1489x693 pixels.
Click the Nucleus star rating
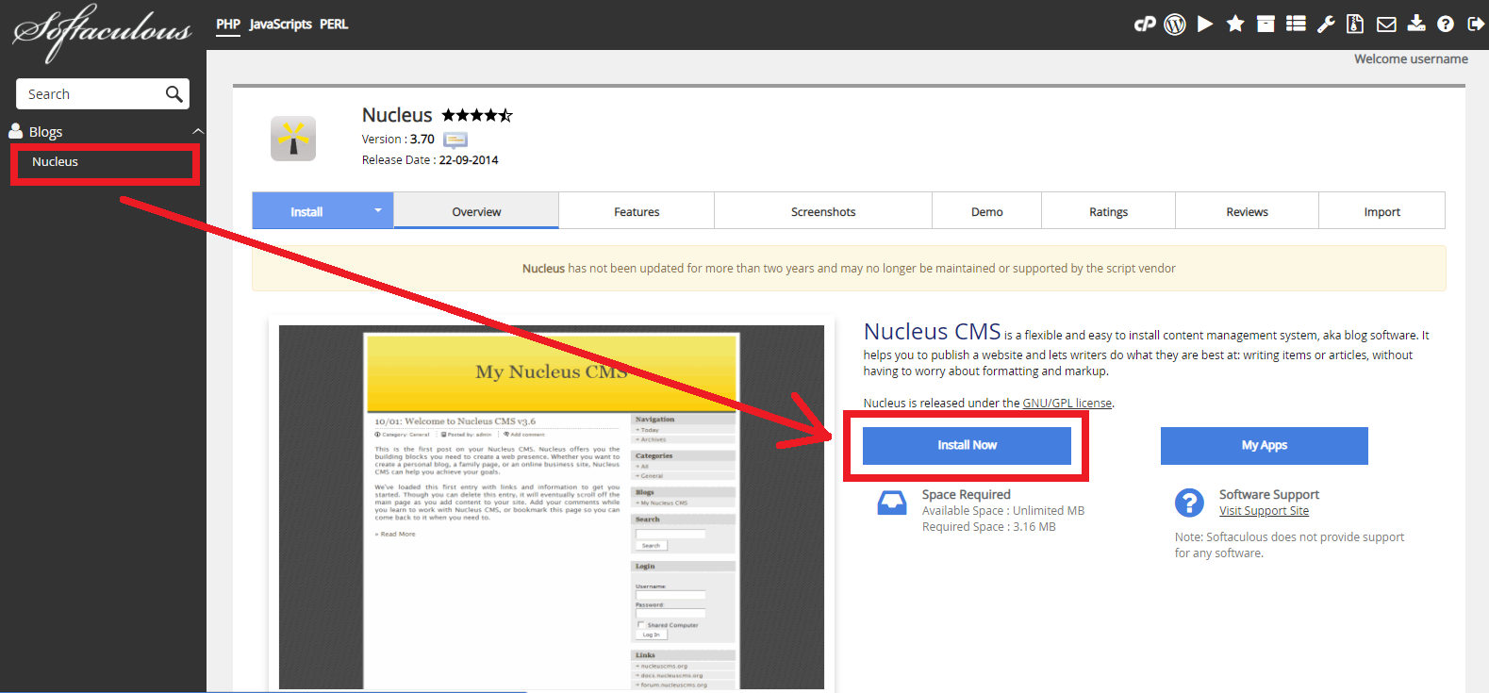[x=477, y=115]
